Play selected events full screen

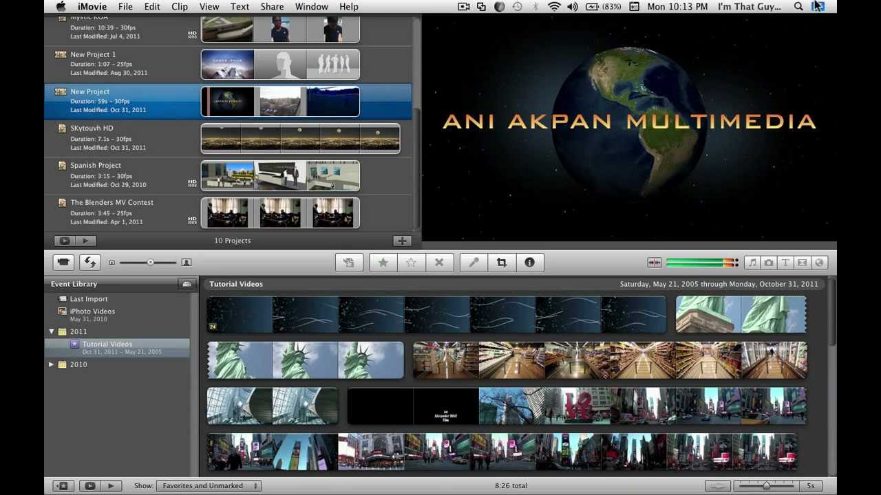(89, 485)
